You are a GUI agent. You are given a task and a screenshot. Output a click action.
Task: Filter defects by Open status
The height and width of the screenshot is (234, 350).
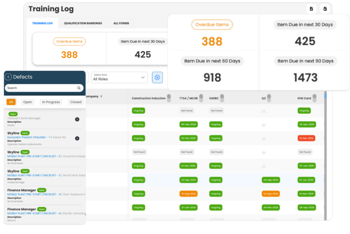(27, 102)
